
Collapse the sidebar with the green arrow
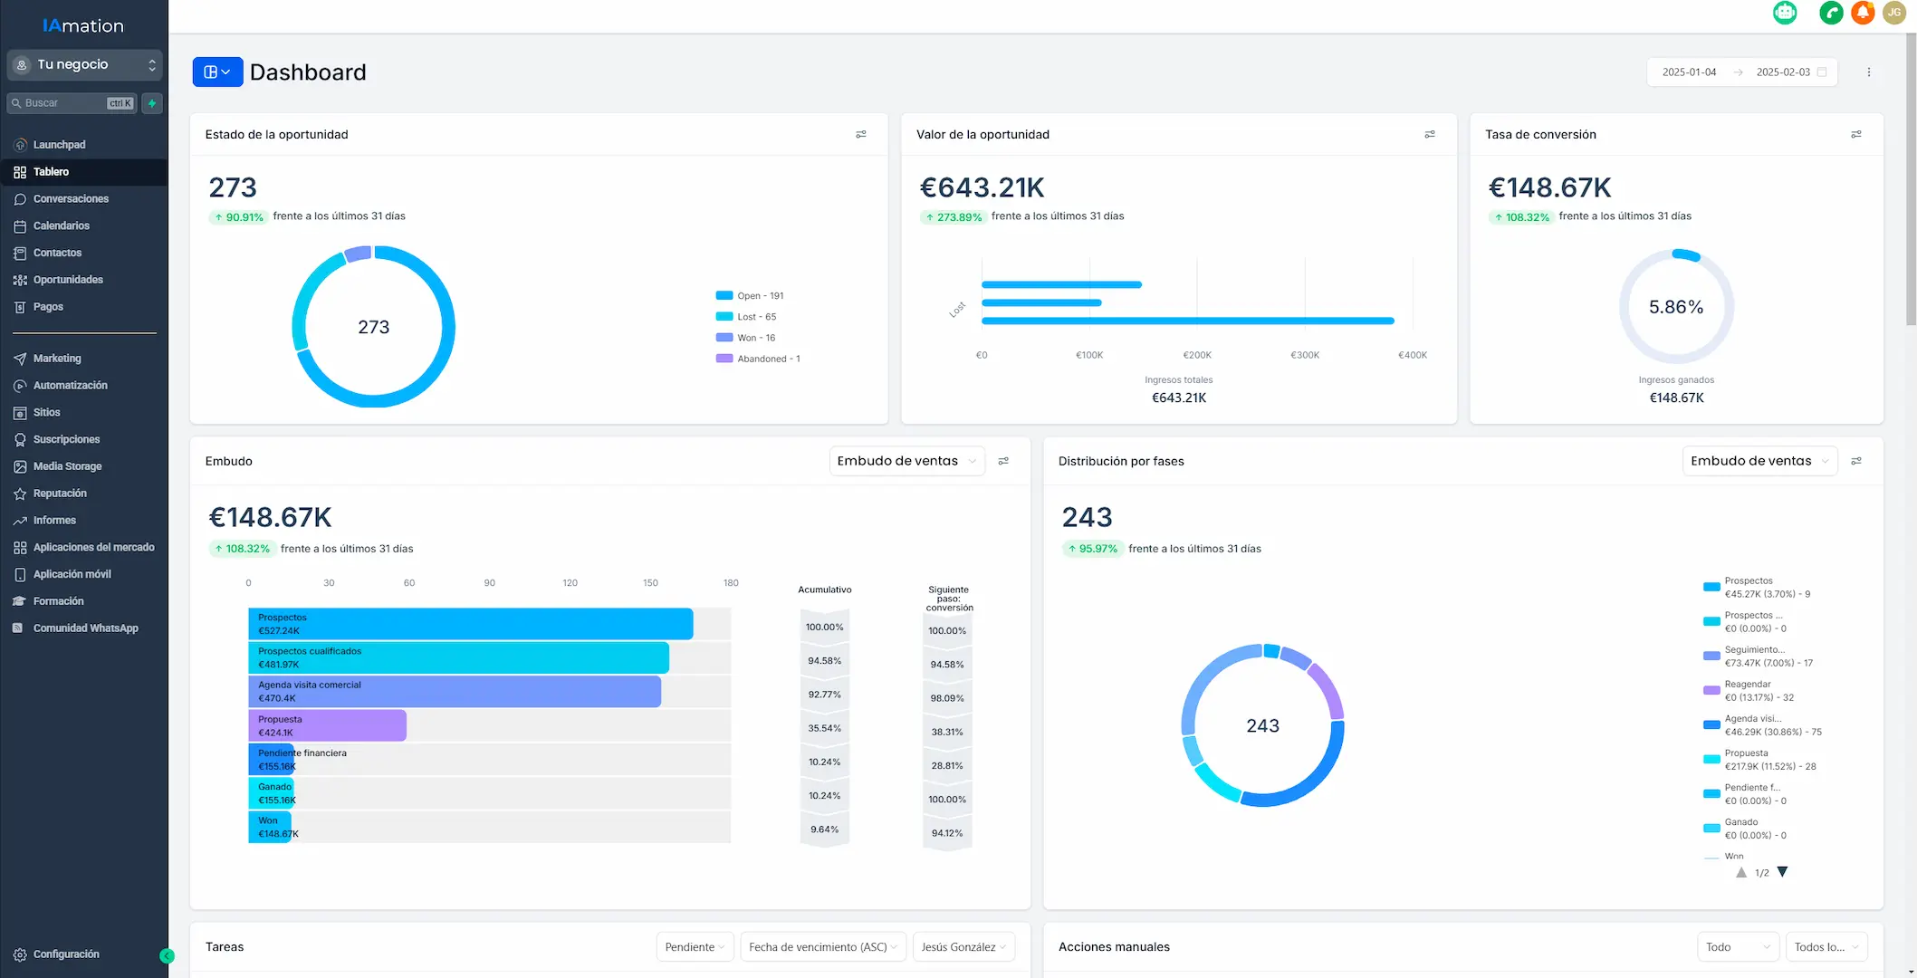pyautogui.click(x=167, y=955)
